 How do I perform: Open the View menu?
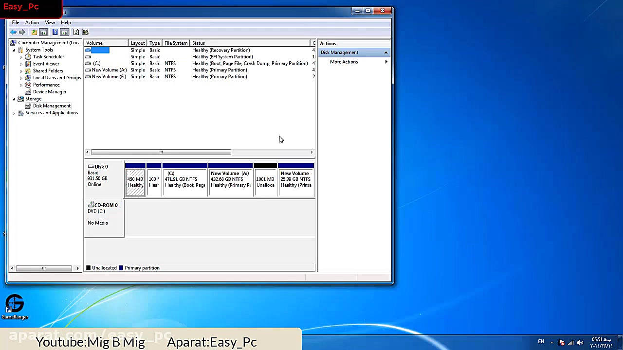(50, 22)
